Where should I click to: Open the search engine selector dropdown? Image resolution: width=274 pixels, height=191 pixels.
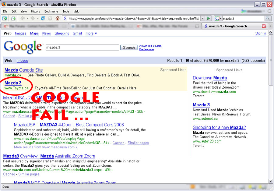click(x=221, y=18)
